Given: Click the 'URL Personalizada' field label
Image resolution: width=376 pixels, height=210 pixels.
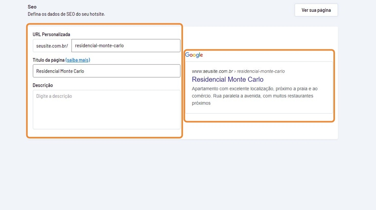Looking at the screenshot, I should point(51,34).
